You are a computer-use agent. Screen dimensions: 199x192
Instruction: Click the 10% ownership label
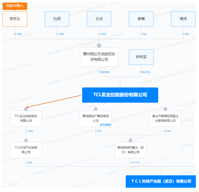pos(169,131)
